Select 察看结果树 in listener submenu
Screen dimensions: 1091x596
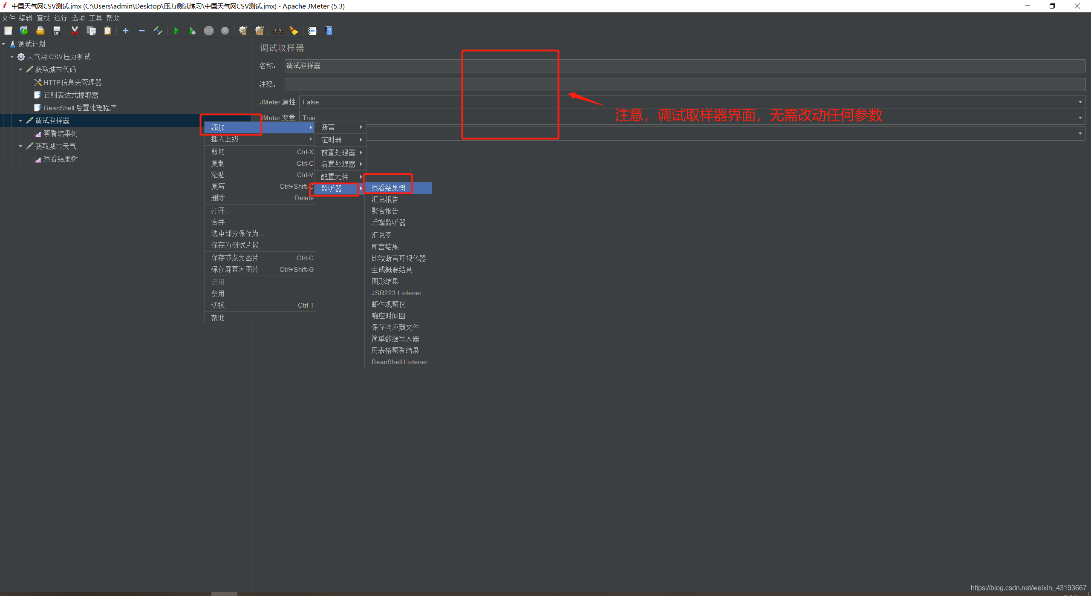coord(388,188)
